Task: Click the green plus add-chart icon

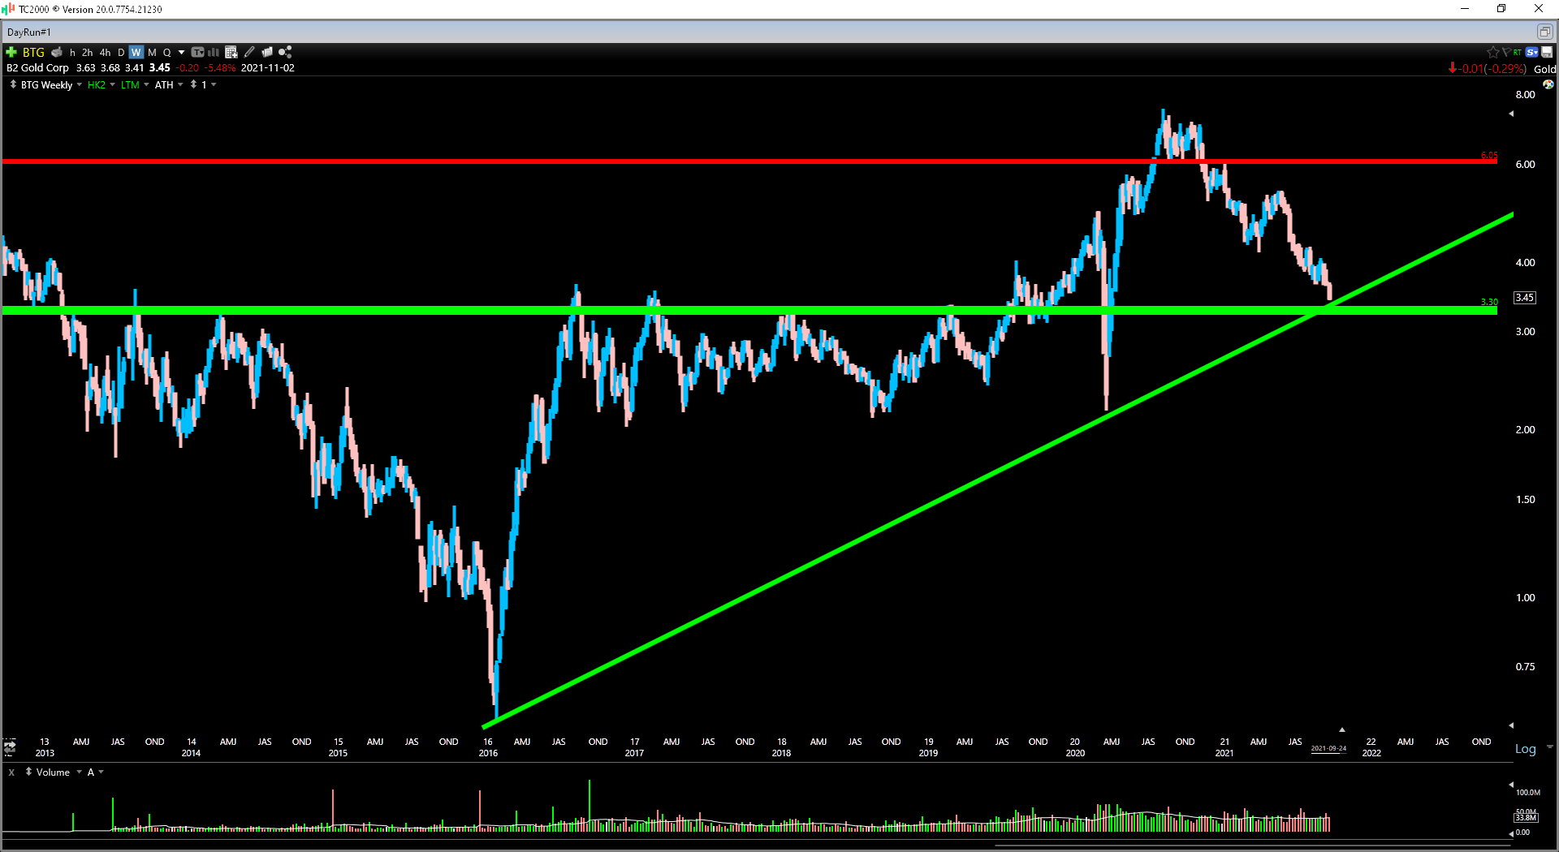Action: pos(11,52)
